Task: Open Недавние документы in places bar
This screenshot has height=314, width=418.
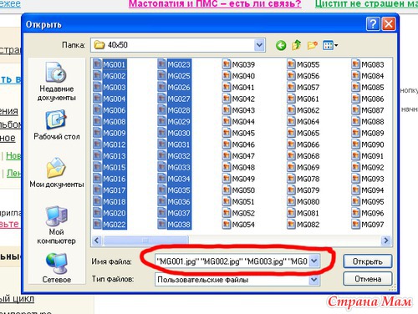Action: 57,81
